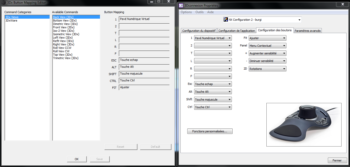Choose Bottom View (3Dx) command
The width and height of the screenshot is (350, 167).
pos(76,20)
